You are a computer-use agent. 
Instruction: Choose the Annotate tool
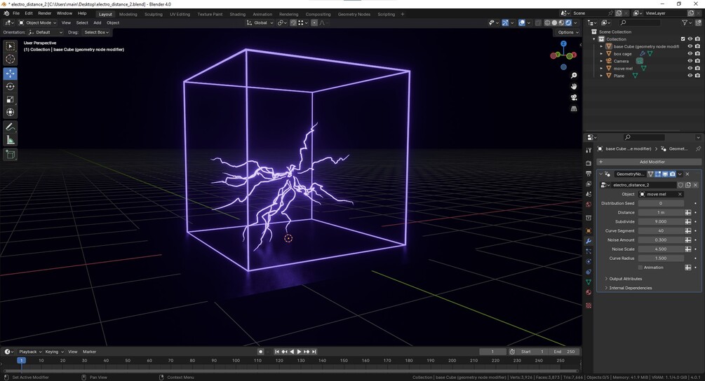click(11, 127)
